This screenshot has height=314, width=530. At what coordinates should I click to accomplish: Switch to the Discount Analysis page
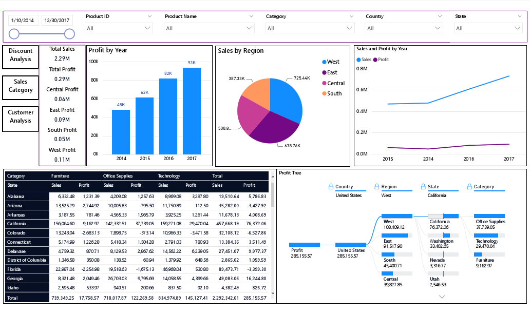point(20,55)
